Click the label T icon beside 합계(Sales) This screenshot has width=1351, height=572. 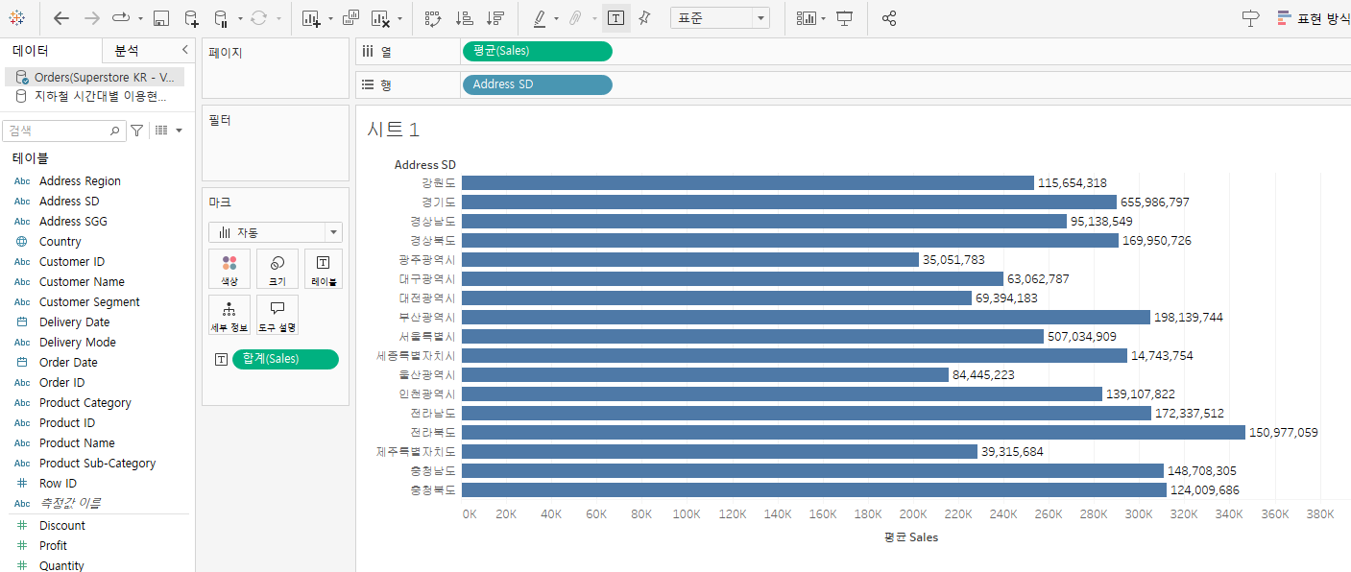tap(221, 359)
